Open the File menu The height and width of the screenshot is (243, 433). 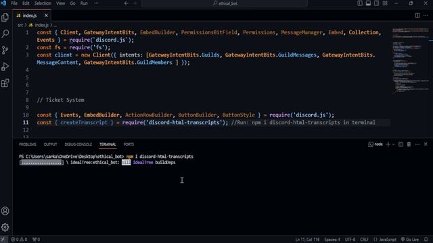(14, 3)
